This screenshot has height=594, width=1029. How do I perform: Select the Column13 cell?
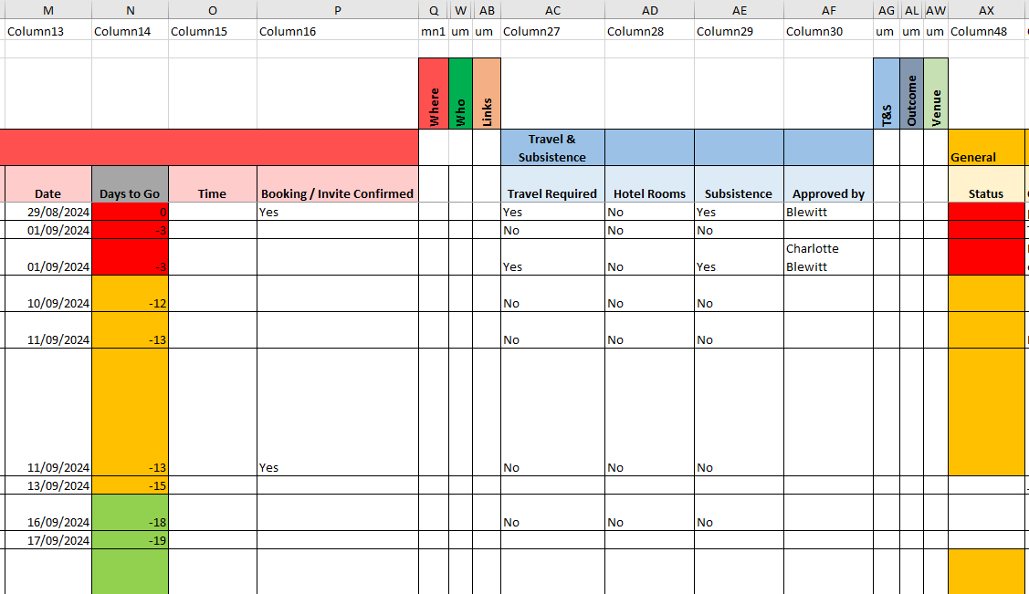click(47, 31)
